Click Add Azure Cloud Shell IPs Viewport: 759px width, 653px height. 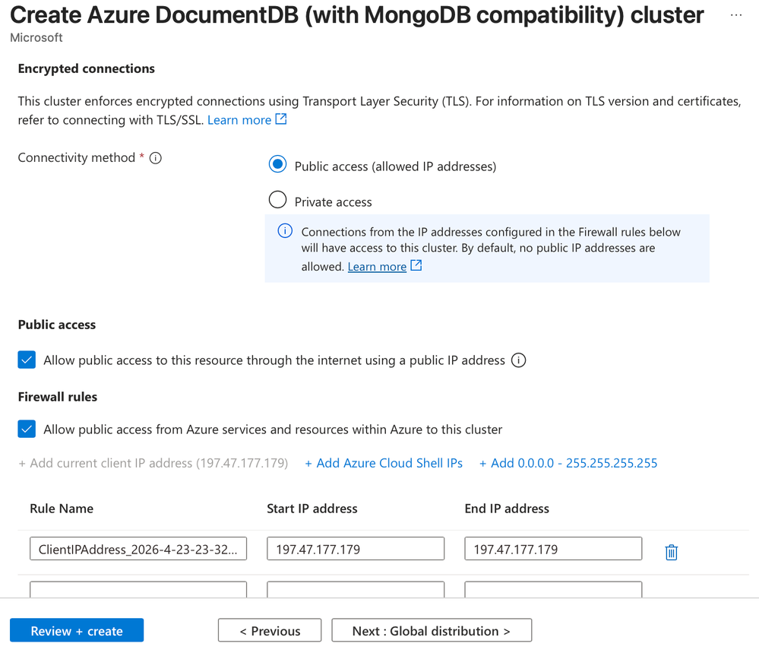(x=384, y=463)
